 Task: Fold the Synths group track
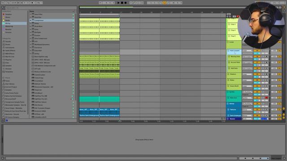(228, 92)
